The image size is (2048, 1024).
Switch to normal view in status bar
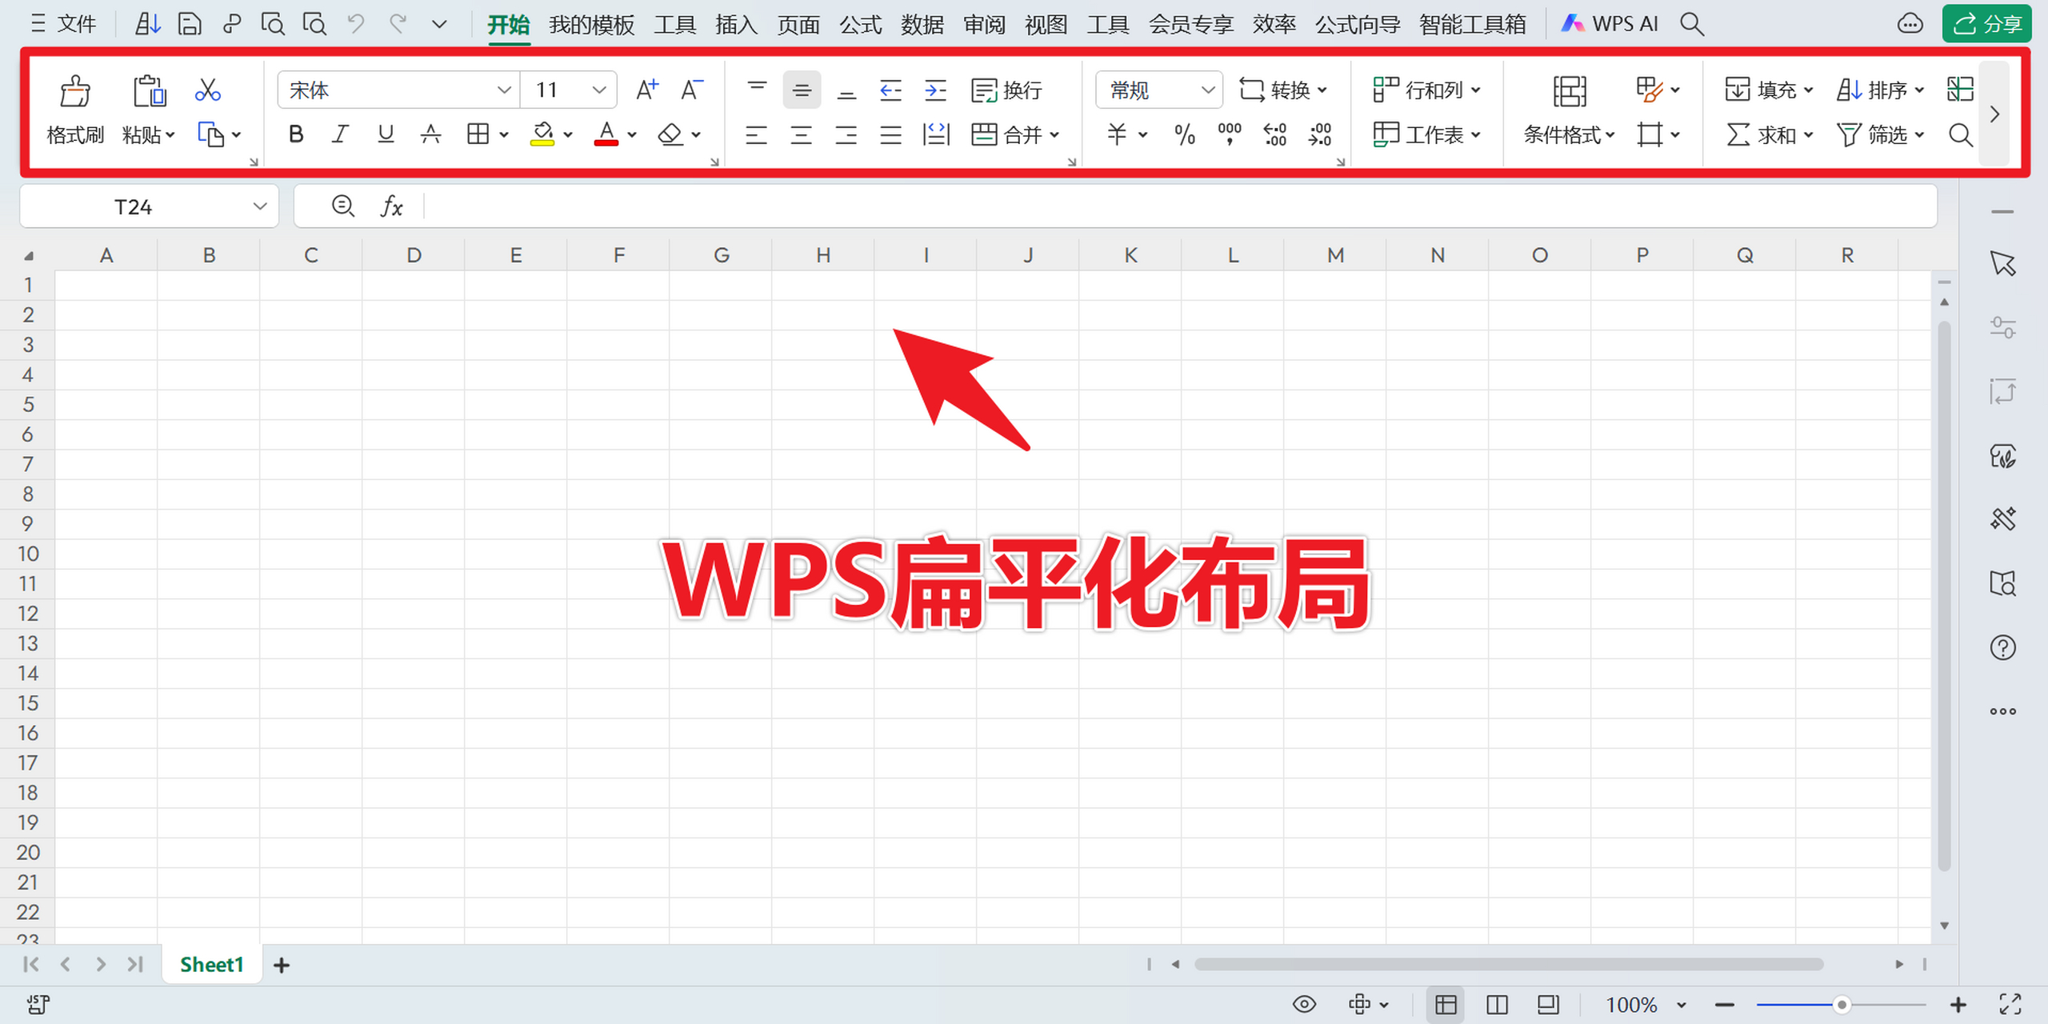tap(1446, 1004)
